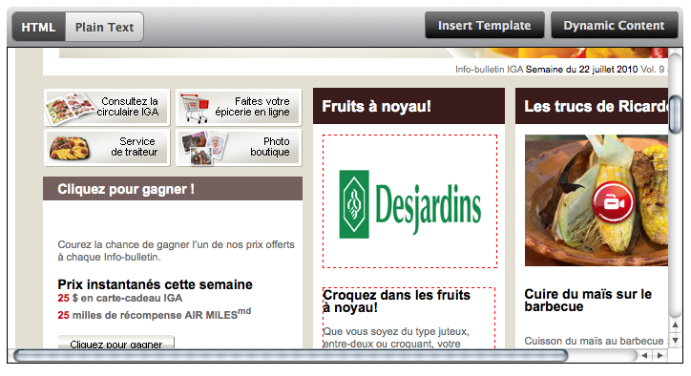691x376 pixels.
Task: Open the Dynamic Content button
Action: [x=614, y=25]
